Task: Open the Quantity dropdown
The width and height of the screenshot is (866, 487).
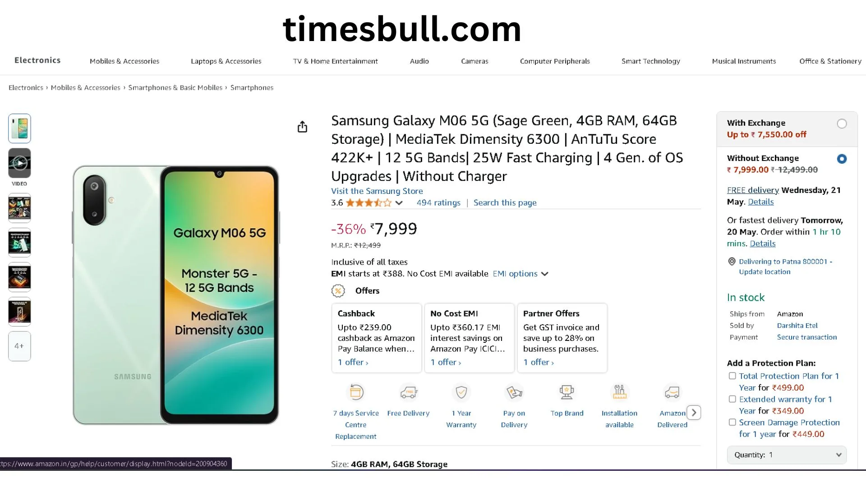Action: click(x=787, y=455)
